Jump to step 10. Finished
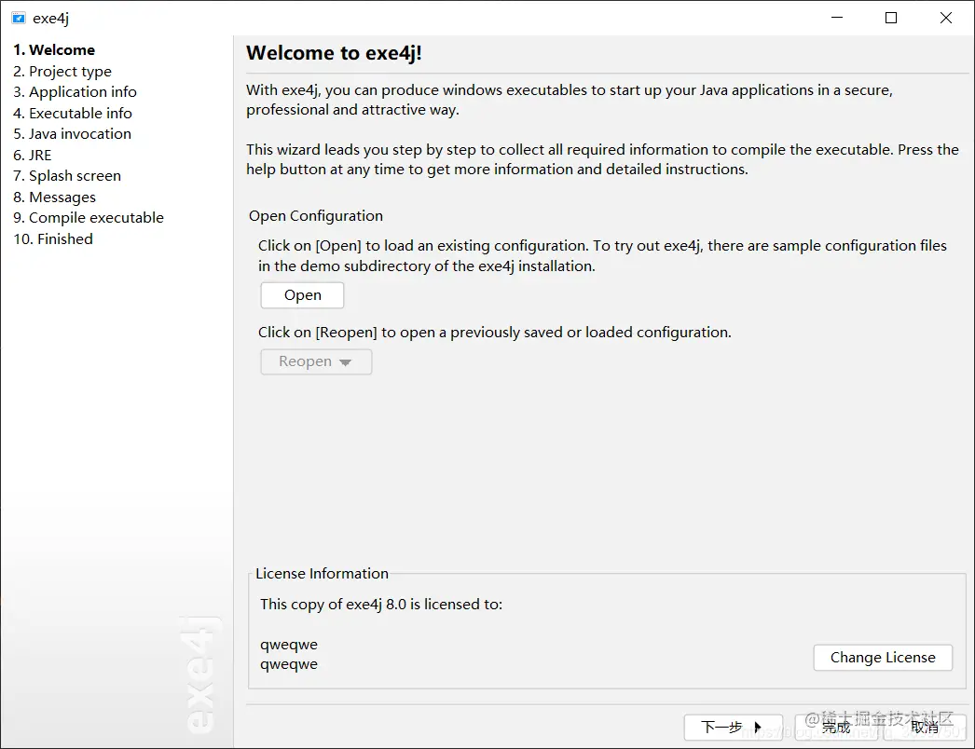The height and width of the screenshot is (749, 975). [x=53, y=238]
